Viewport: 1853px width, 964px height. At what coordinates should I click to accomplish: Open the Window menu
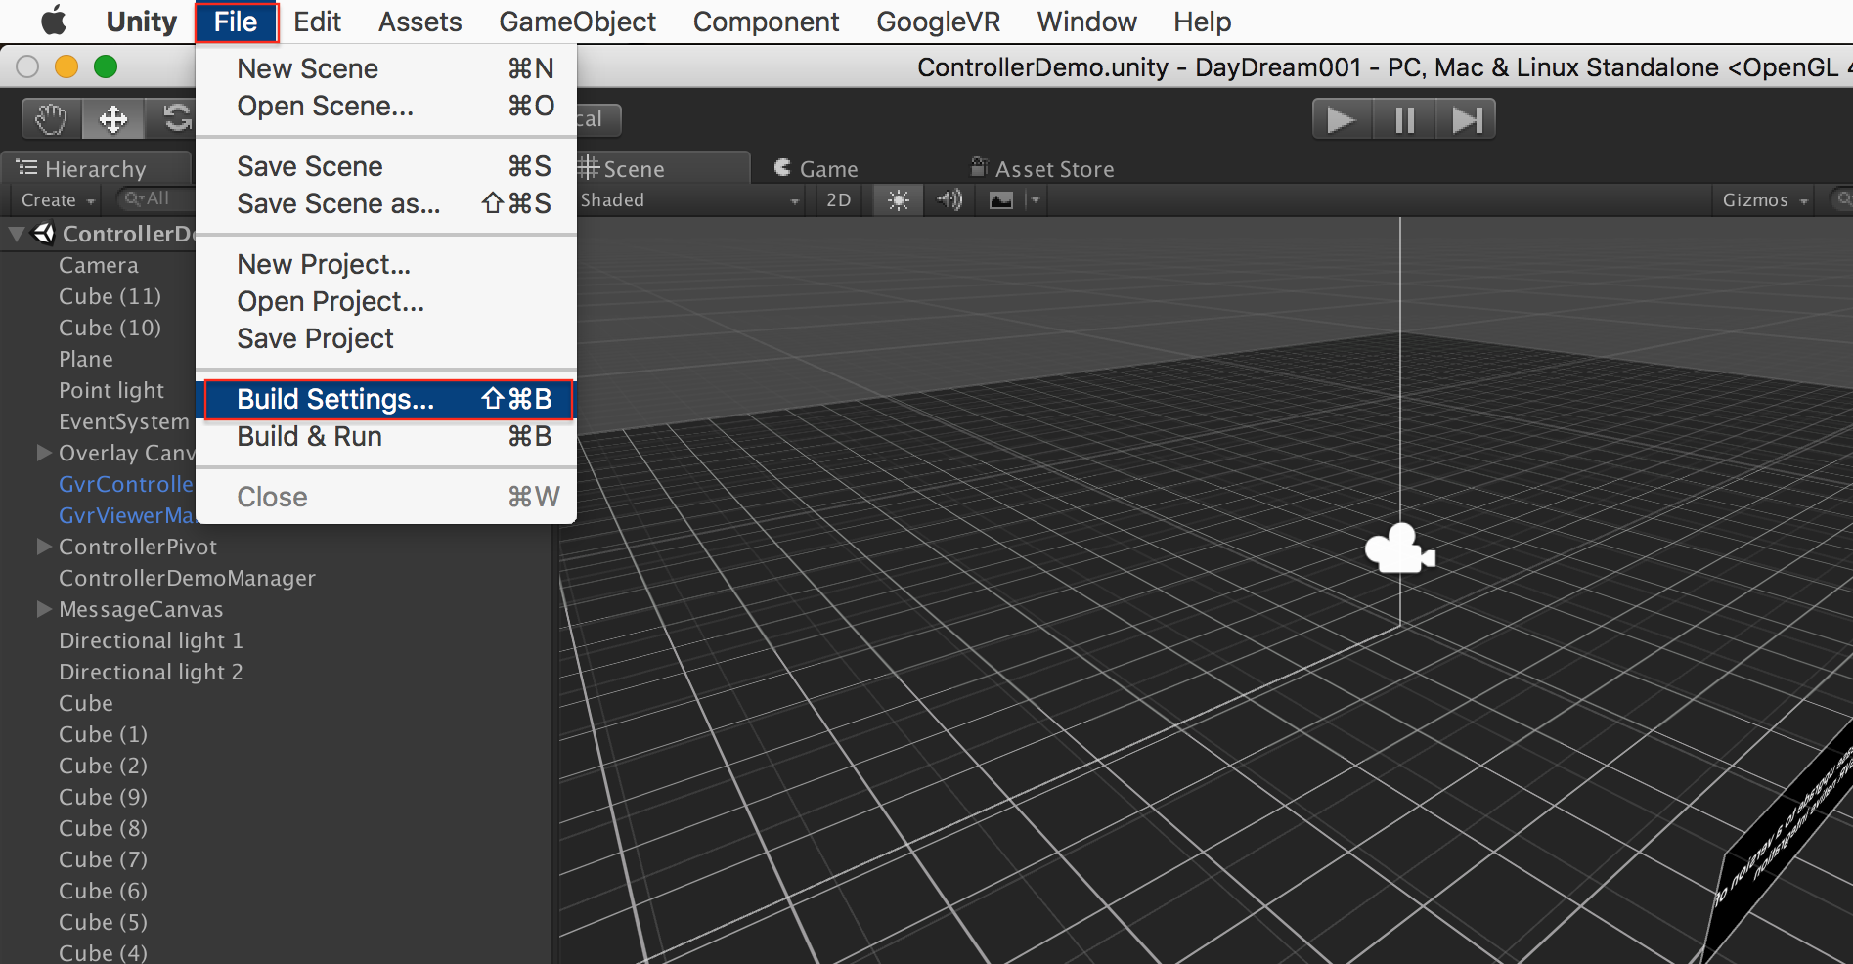1086,22
